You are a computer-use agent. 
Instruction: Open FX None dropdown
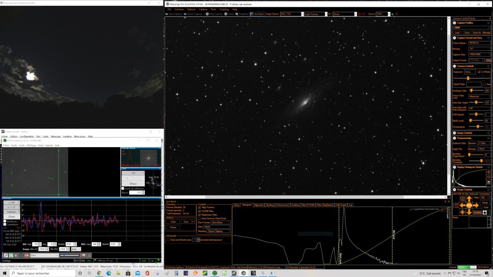[x=345, y=14]
